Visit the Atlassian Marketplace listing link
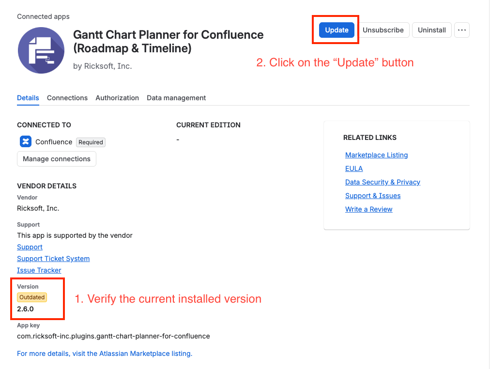Viewport: 490px width, 369px height. point(105,354)
